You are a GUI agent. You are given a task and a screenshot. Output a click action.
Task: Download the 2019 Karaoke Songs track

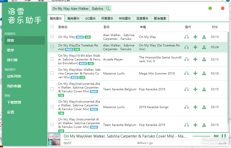coord(204,107)
